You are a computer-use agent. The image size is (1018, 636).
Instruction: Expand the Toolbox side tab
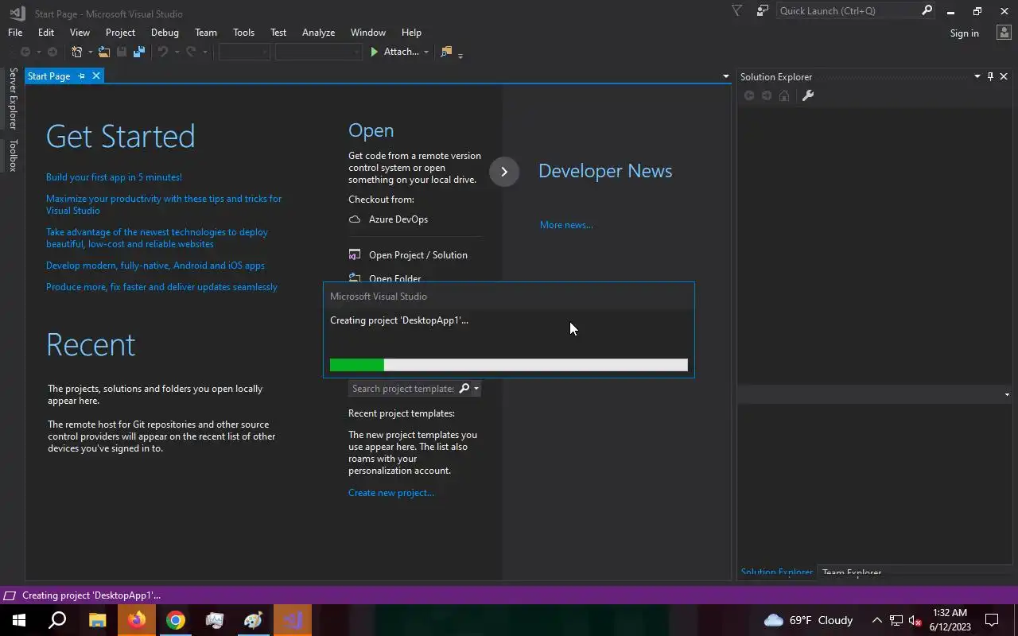click(13, 155)
